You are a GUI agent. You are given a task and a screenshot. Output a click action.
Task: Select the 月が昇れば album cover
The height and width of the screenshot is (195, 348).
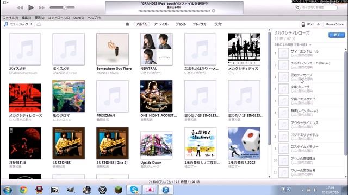25,143
